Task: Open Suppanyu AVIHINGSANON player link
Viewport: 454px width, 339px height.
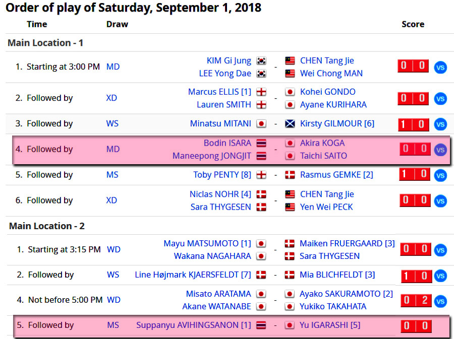Action: 193,325
